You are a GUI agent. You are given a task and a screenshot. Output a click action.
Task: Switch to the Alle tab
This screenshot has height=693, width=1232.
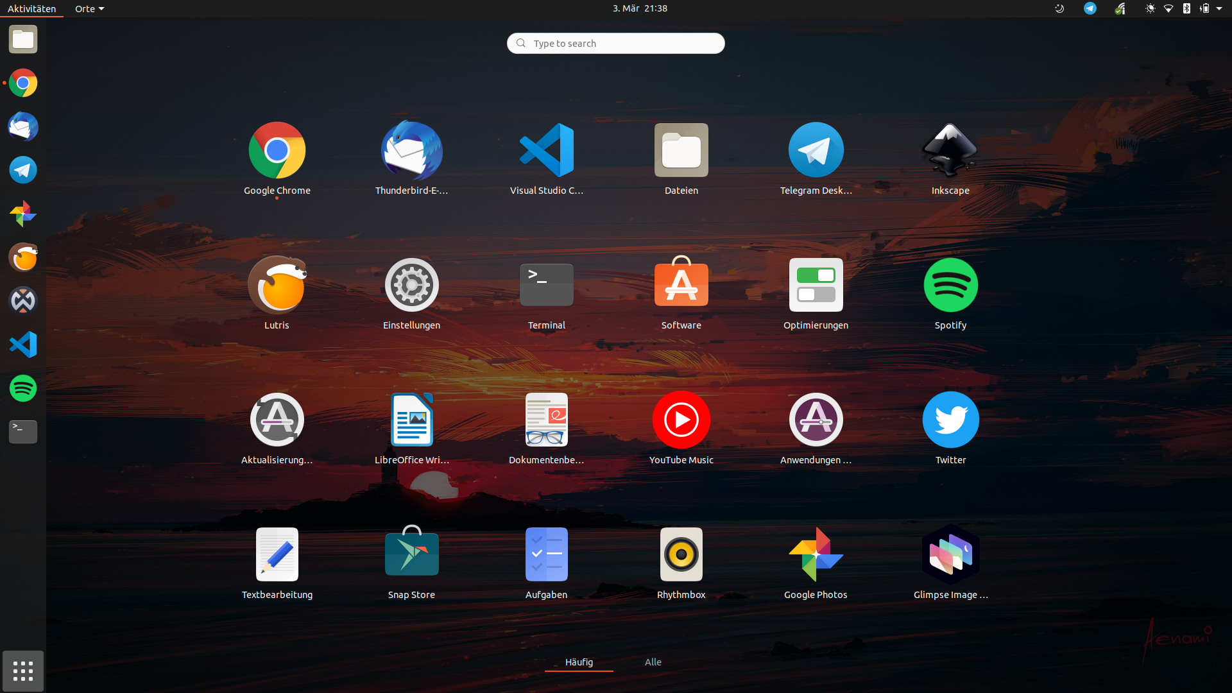(x=653, y=662)
